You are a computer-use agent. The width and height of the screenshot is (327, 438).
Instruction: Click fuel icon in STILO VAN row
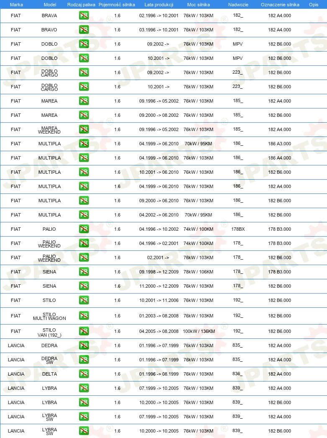tap(84, 331)
